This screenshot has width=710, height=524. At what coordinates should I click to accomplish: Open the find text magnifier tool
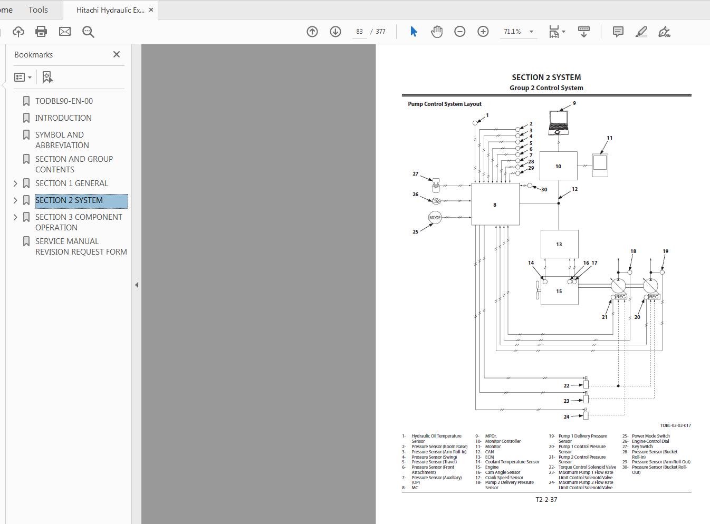click(x=88, y=32)
